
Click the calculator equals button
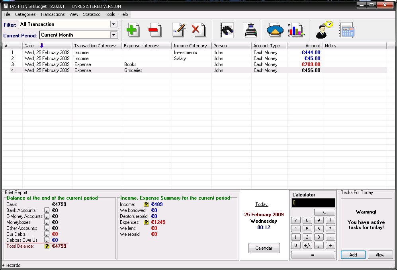click(313, 255)
